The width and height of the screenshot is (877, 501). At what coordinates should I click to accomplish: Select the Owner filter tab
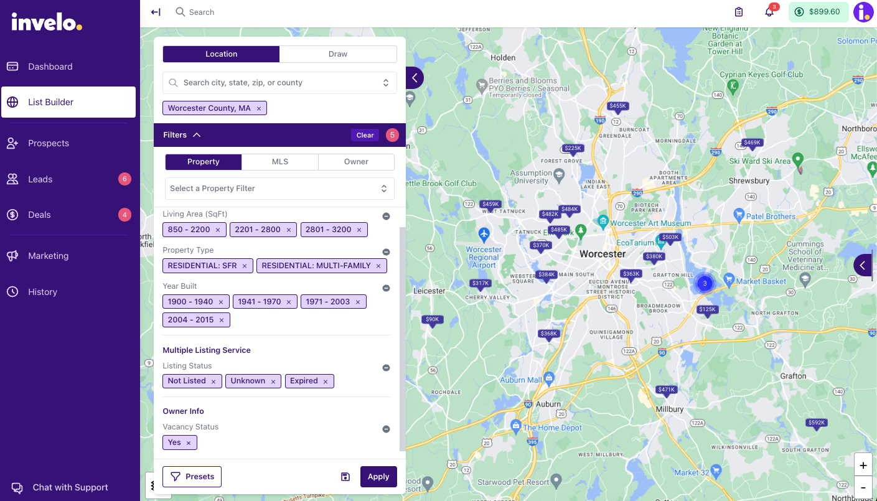click(x=356, y=162)
